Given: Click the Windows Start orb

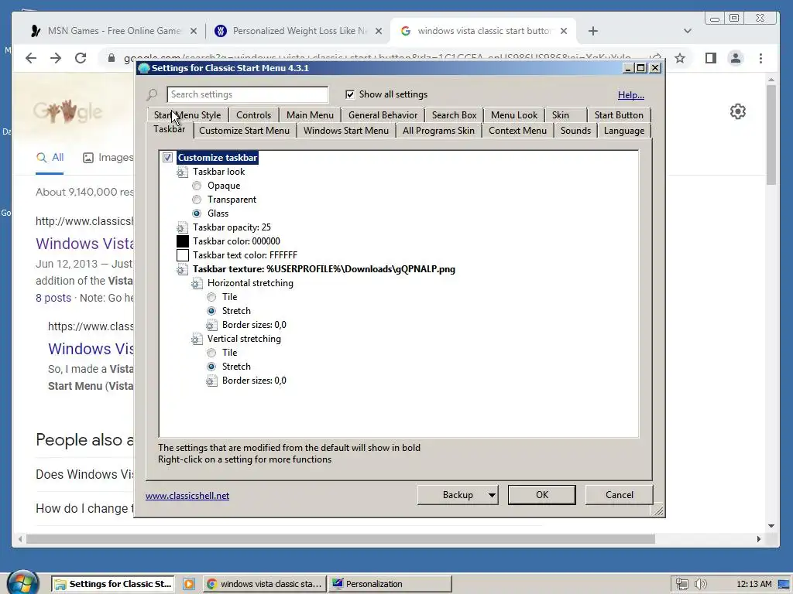Looking at the screenshot, I should pyautogui.click(x=22, y=582).
